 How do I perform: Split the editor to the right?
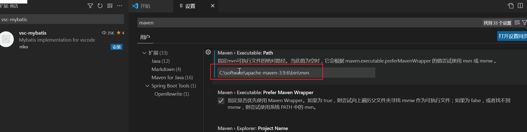(x=520, y=6)
